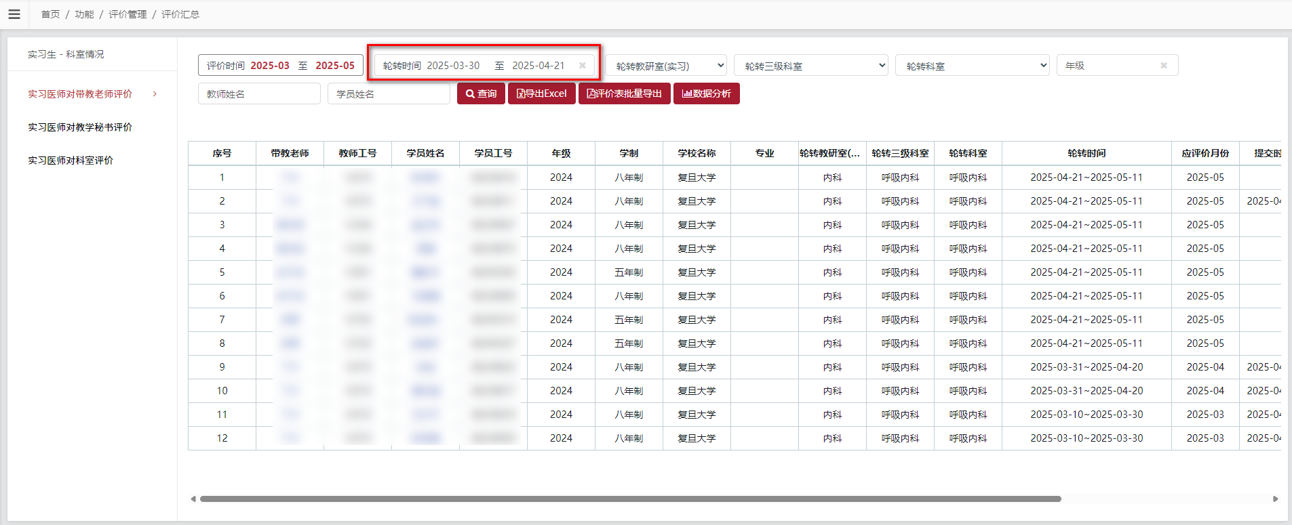The height and width of the screenshot is (525, 1292).
Task: Click the 轮转时间 start date 2025-03-30
Action: point(453,66)
